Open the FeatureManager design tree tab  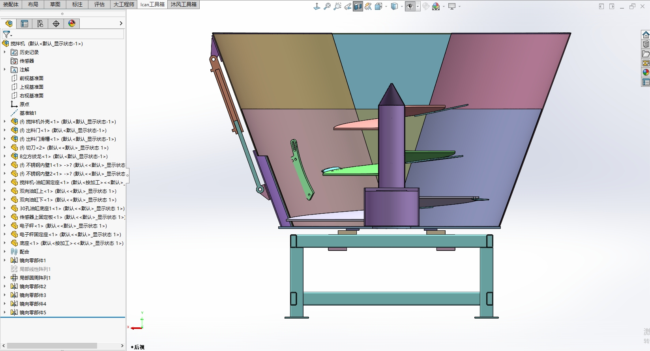[x=9, y=24]
